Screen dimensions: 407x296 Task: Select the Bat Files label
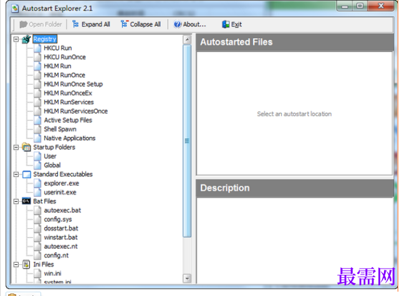point(44,201)
